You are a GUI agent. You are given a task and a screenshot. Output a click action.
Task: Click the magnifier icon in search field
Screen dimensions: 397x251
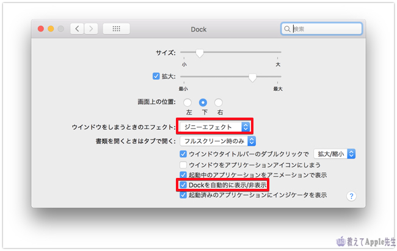(287, 29)
